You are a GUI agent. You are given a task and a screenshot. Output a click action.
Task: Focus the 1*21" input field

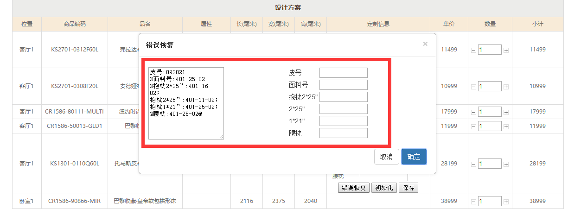click(343, 121)
